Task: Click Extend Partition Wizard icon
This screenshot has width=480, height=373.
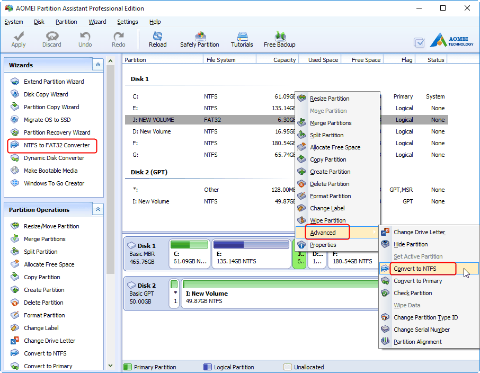Action: 15,82
